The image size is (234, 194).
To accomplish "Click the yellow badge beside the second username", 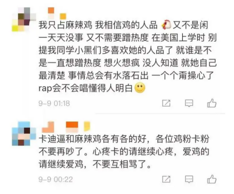I will tap(87, 126).
